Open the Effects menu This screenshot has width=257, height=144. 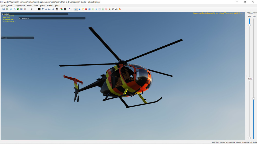pos(50,6)
